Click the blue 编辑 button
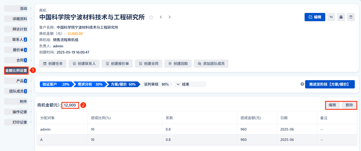Image resolution: width=361 pixels, height=151 pixels. click(x=315, y=17)
